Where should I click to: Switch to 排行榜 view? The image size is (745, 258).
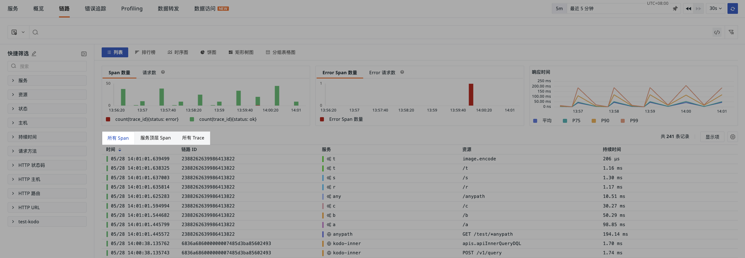pos(145,52)
